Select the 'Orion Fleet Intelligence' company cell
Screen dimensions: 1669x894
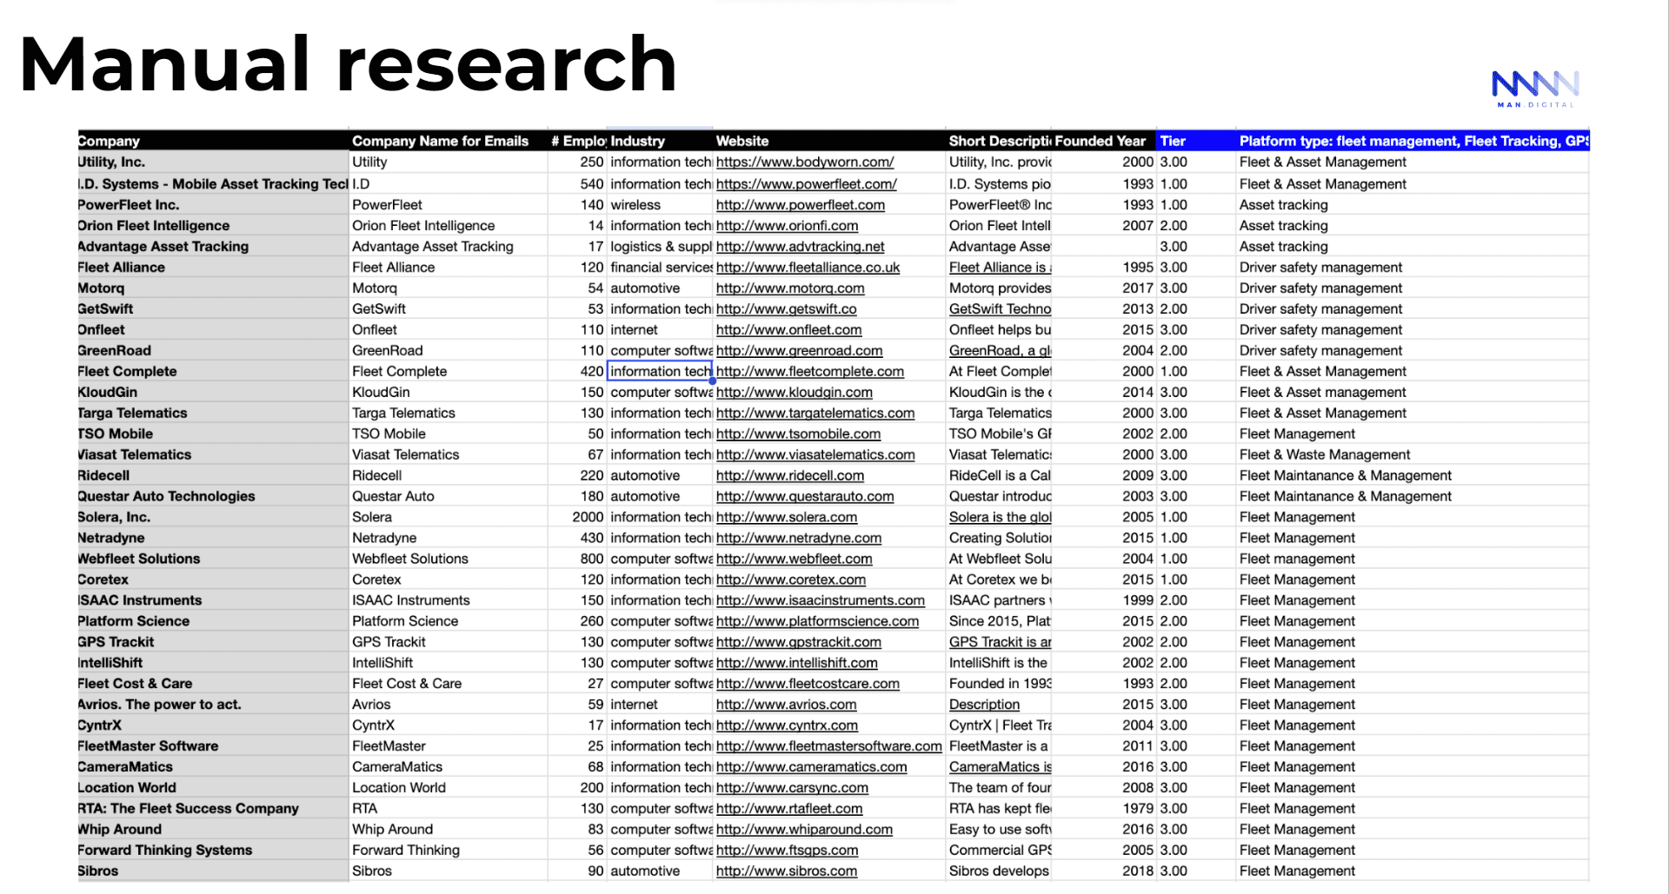213,226
